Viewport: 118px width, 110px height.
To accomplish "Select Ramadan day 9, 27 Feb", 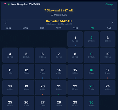I will click(91, 55).
